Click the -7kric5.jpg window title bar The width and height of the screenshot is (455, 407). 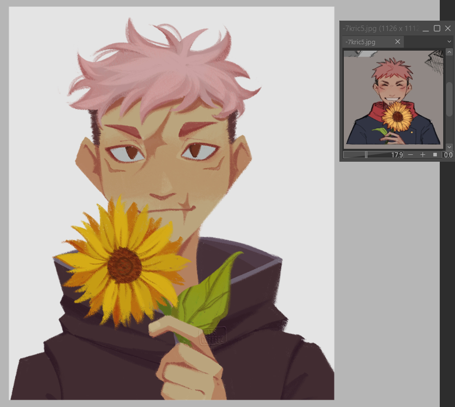pos(379,29)
